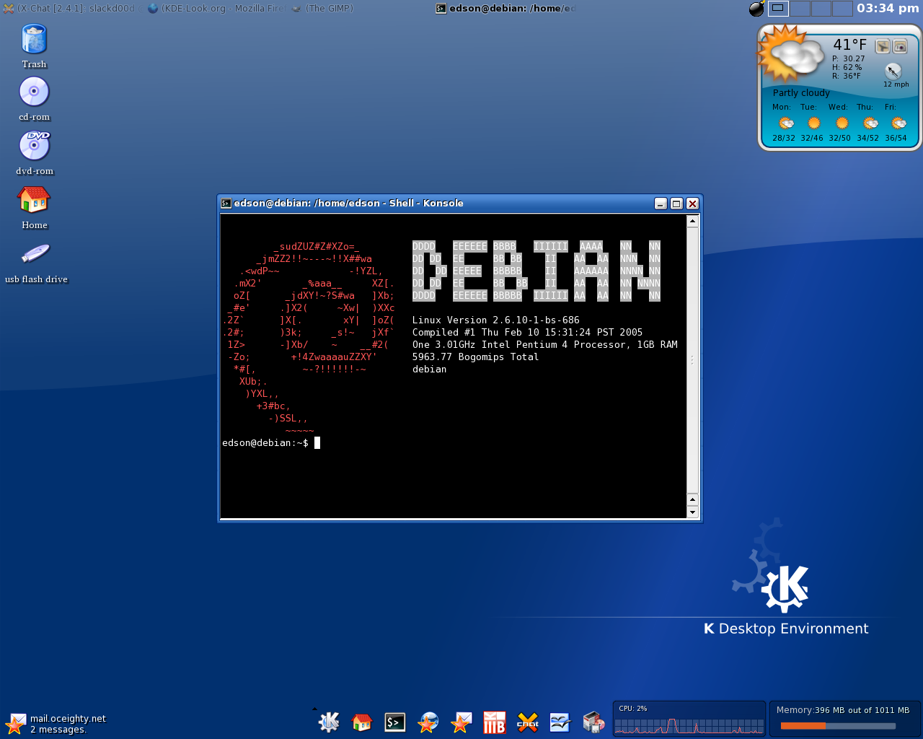The width and height of the screenshot is (923, 739).
Task: Click the Konsole scrollbar up arrow at the top
Action: click(692, 221)
